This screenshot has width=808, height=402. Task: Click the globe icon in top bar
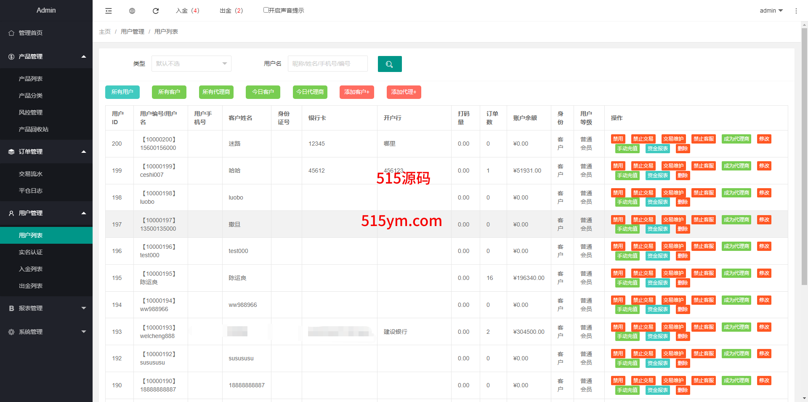coord(132,11)
